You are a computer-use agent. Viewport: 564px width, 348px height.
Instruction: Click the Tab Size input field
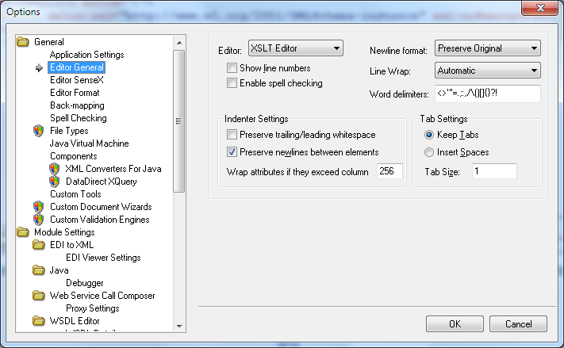(493, 171)
